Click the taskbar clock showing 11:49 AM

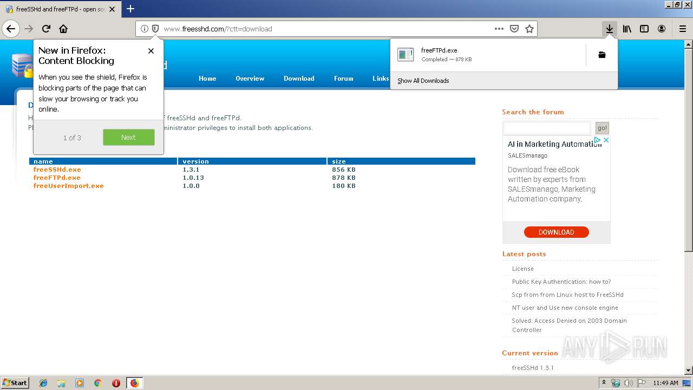tap(665, 383)
